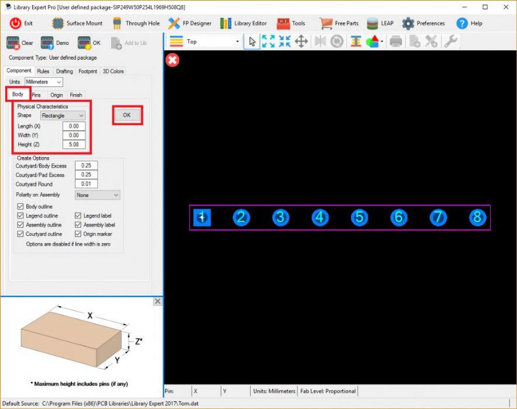Click the toolbar OK icon next to Demo
The width and height of the screenshot is (517, 409).
pos(84,43)
